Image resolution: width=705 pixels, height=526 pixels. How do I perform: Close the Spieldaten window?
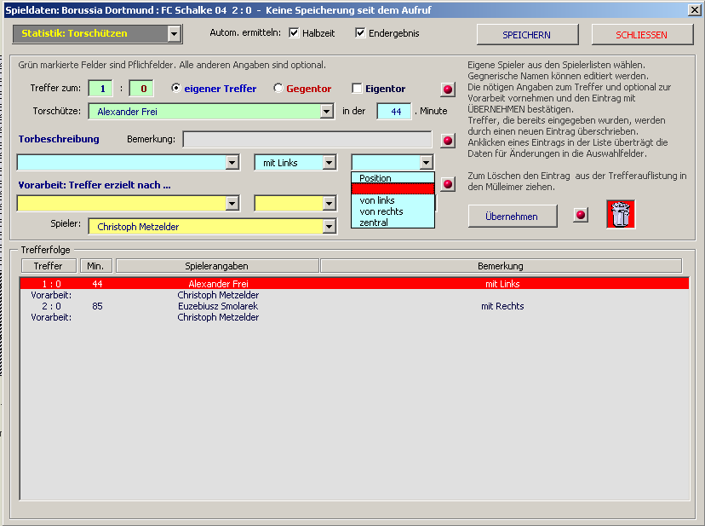tap(694, 9)
